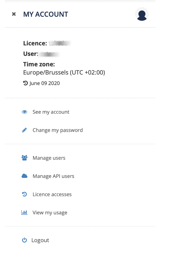
Task: Select Change my password
Action: click(x=58, y=130)
